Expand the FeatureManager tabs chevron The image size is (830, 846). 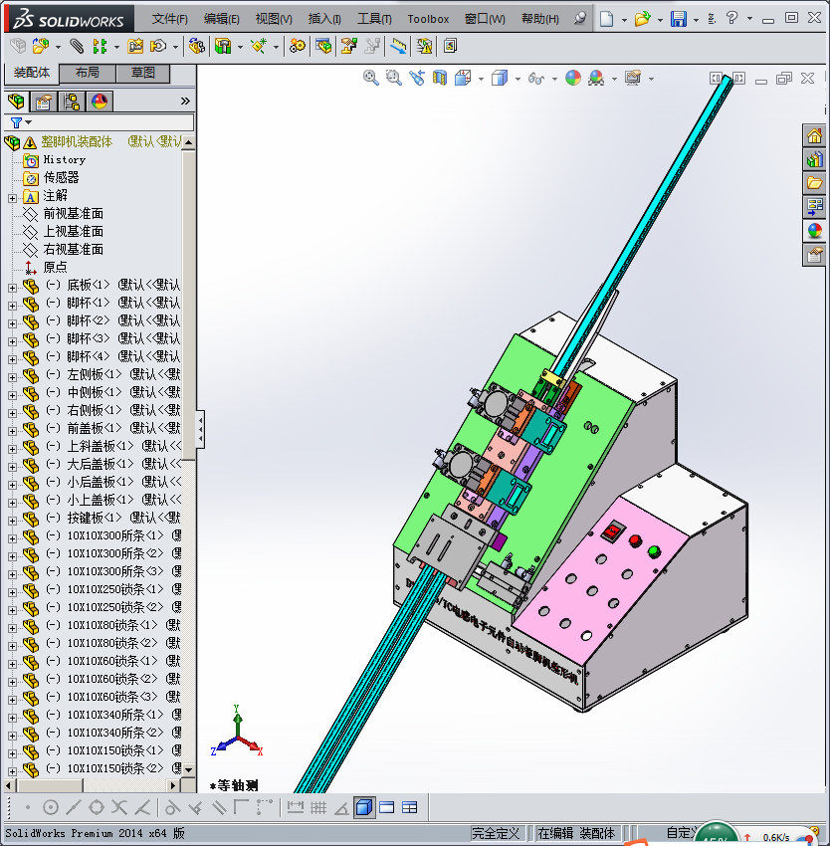click(185, 101)
